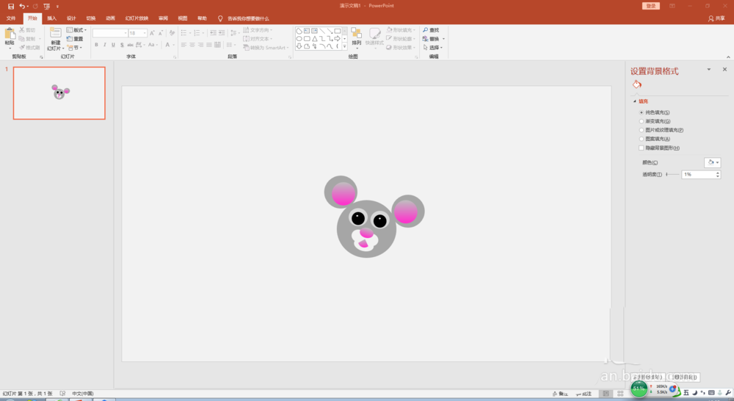
Task: Click the Paste icon in the clipboard group
Action: click(x=10, y=34)
